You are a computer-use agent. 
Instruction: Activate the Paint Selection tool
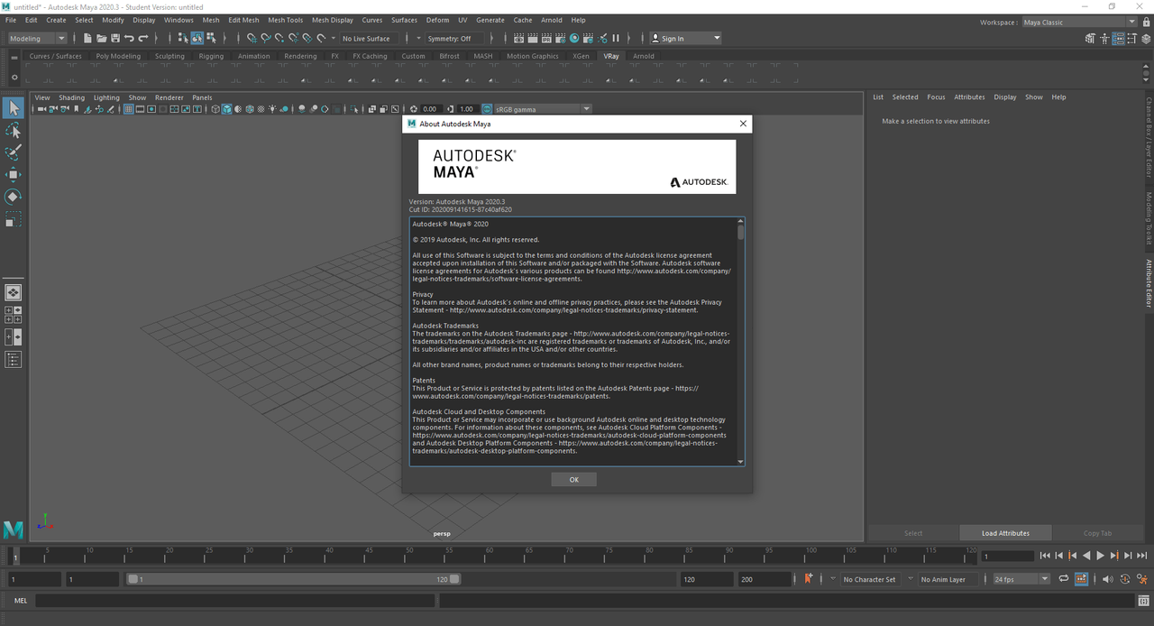point(14,152)
